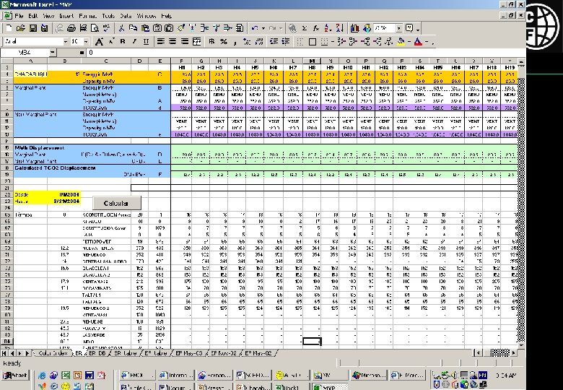The image size is (563, 390).
Task: Click the Undo arrow icon
Action: click(255, 27)
